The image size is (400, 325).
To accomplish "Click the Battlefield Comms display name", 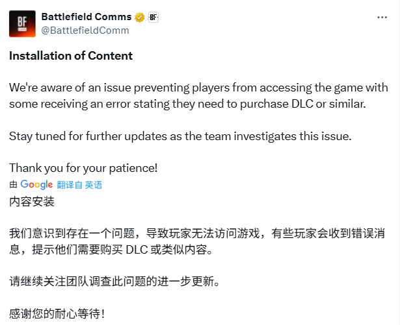I will coord(87,17).
